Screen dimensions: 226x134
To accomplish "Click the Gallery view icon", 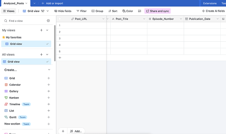I will [6, 91].
